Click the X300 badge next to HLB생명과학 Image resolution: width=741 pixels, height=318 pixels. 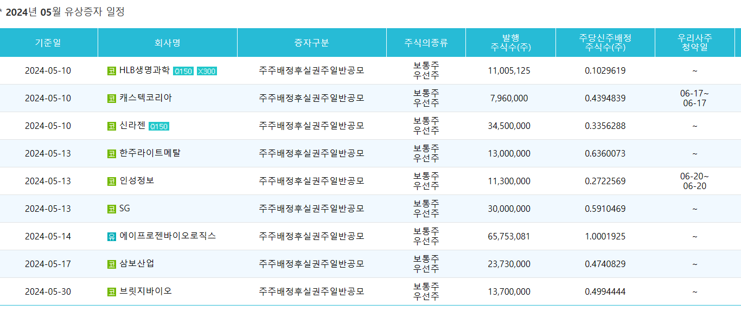click(x=207, y=72)
